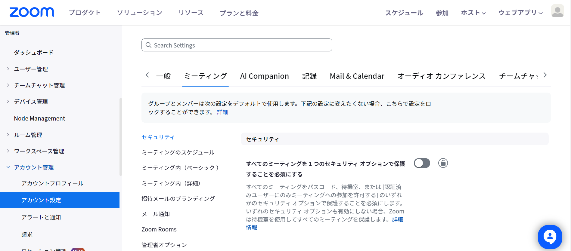Open 請求 in sidebar
Viewport: 571px width, 251px height.
pos(27,234)
